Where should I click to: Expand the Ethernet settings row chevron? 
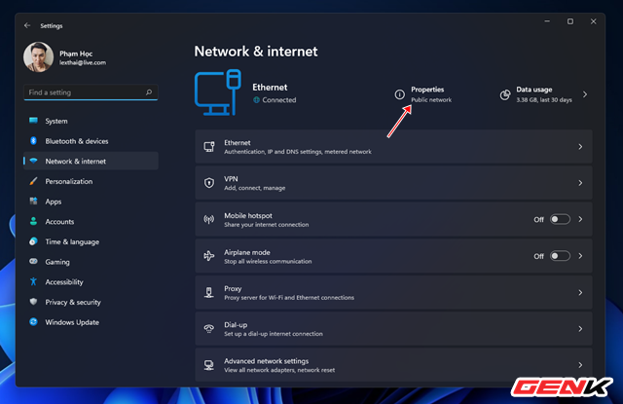click(580, 147)
